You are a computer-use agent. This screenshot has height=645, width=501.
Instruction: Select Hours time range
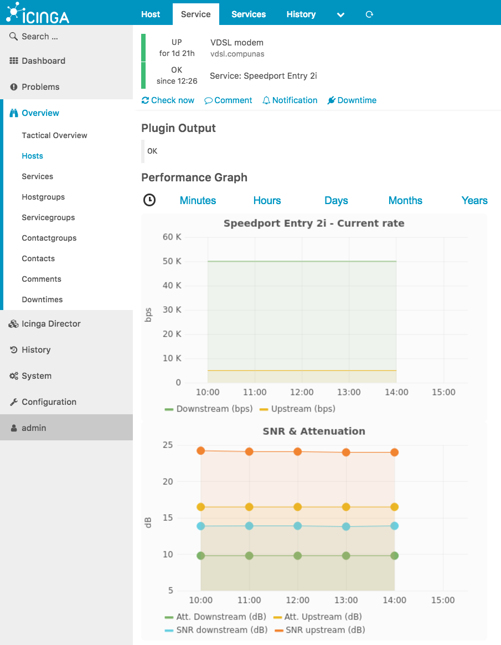click(267, 200)
